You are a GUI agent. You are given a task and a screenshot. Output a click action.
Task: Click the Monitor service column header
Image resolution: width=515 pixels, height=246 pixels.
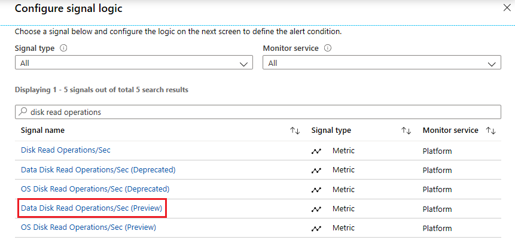tap(450, 130)
